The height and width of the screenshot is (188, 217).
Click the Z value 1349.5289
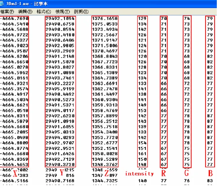click(x=105, y=159)
